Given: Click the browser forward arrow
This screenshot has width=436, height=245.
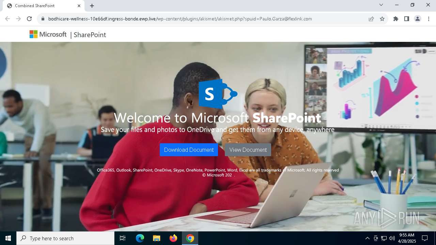Looking at the screenshot, I should pos(18,19).
